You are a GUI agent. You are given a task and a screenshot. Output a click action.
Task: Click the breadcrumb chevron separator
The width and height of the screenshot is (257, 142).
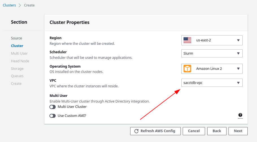20,5
